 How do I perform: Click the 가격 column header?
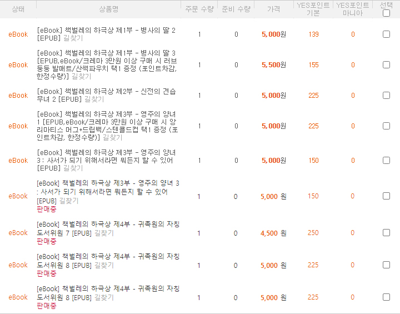tap(273, 9)
